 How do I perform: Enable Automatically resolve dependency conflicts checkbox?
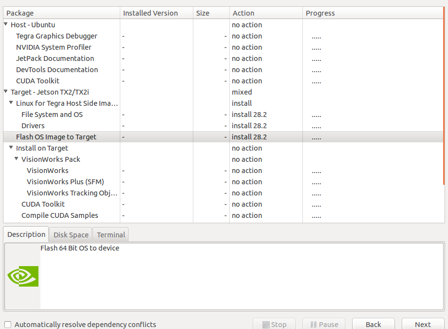8,325
